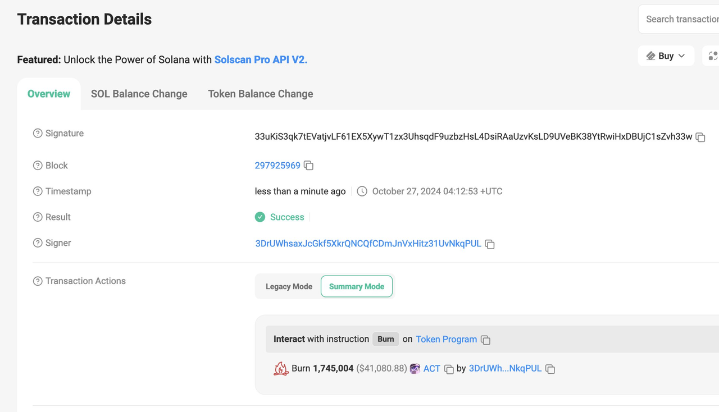Screen dimensions: 719x412
Task: Open block 297925969 details
Action: (277, 166)
